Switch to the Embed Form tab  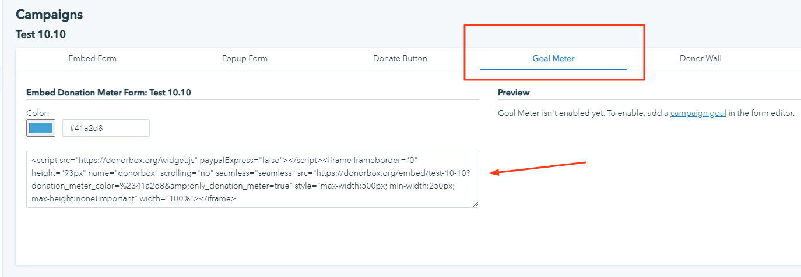92,58
